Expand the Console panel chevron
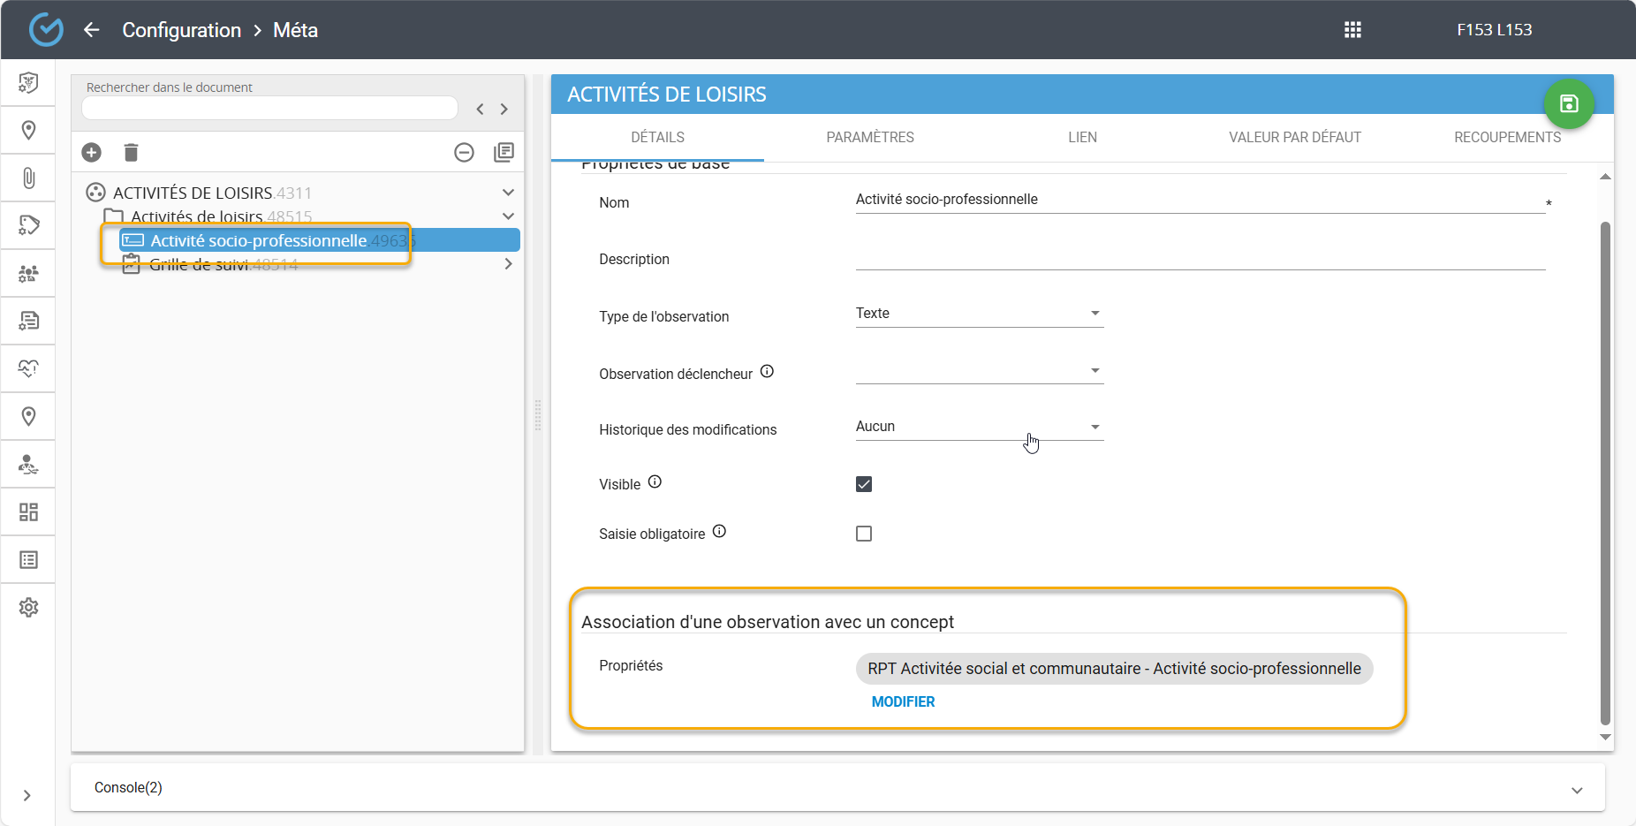 [1577, 790]
